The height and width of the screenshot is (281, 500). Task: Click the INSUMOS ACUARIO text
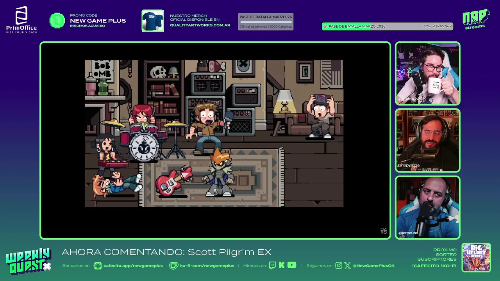point(87,26)
